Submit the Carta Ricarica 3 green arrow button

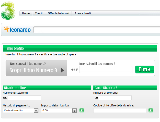tap(151, 110)
